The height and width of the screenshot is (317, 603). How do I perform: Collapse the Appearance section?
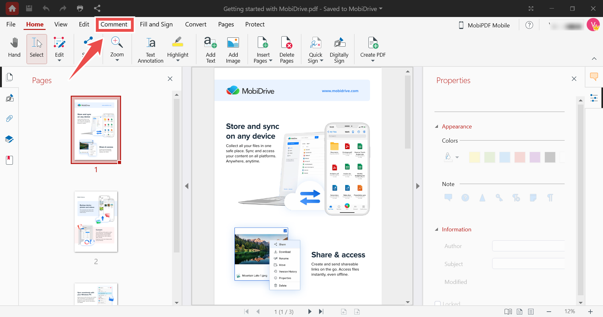436,127
